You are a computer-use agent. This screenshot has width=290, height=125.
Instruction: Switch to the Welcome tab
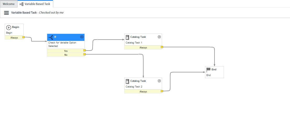tap(9, 4)
